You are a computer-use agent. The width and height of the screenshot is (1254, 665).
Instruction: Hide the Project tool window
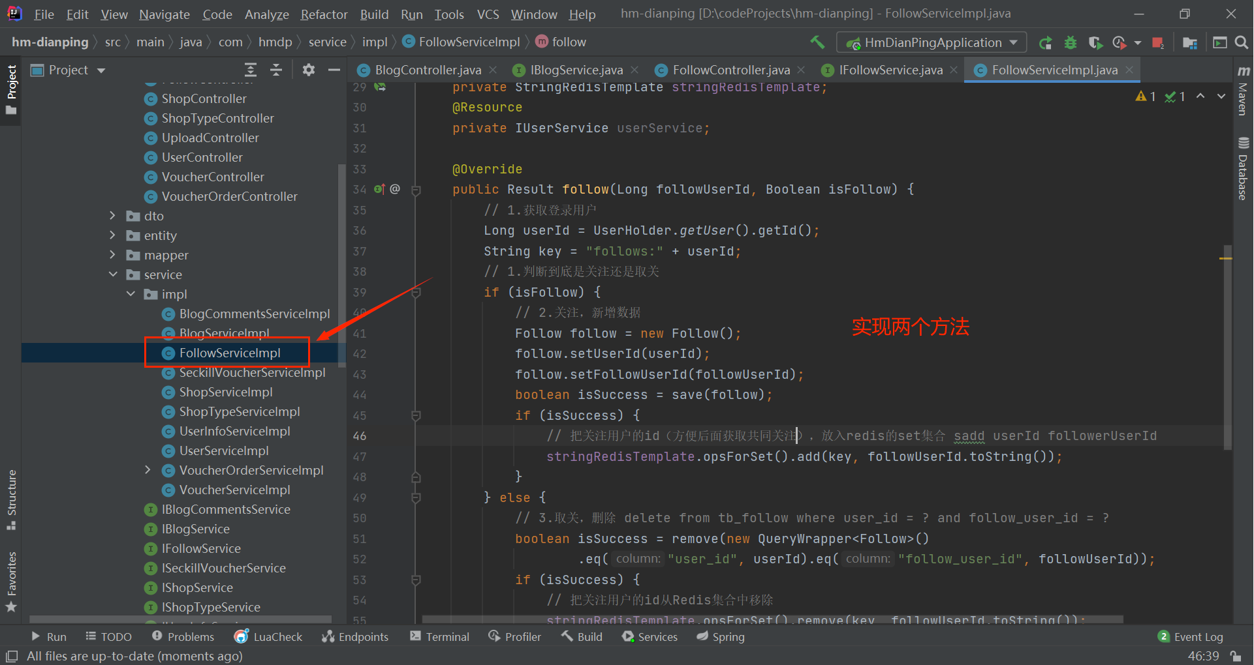click(x=334, y=70)
